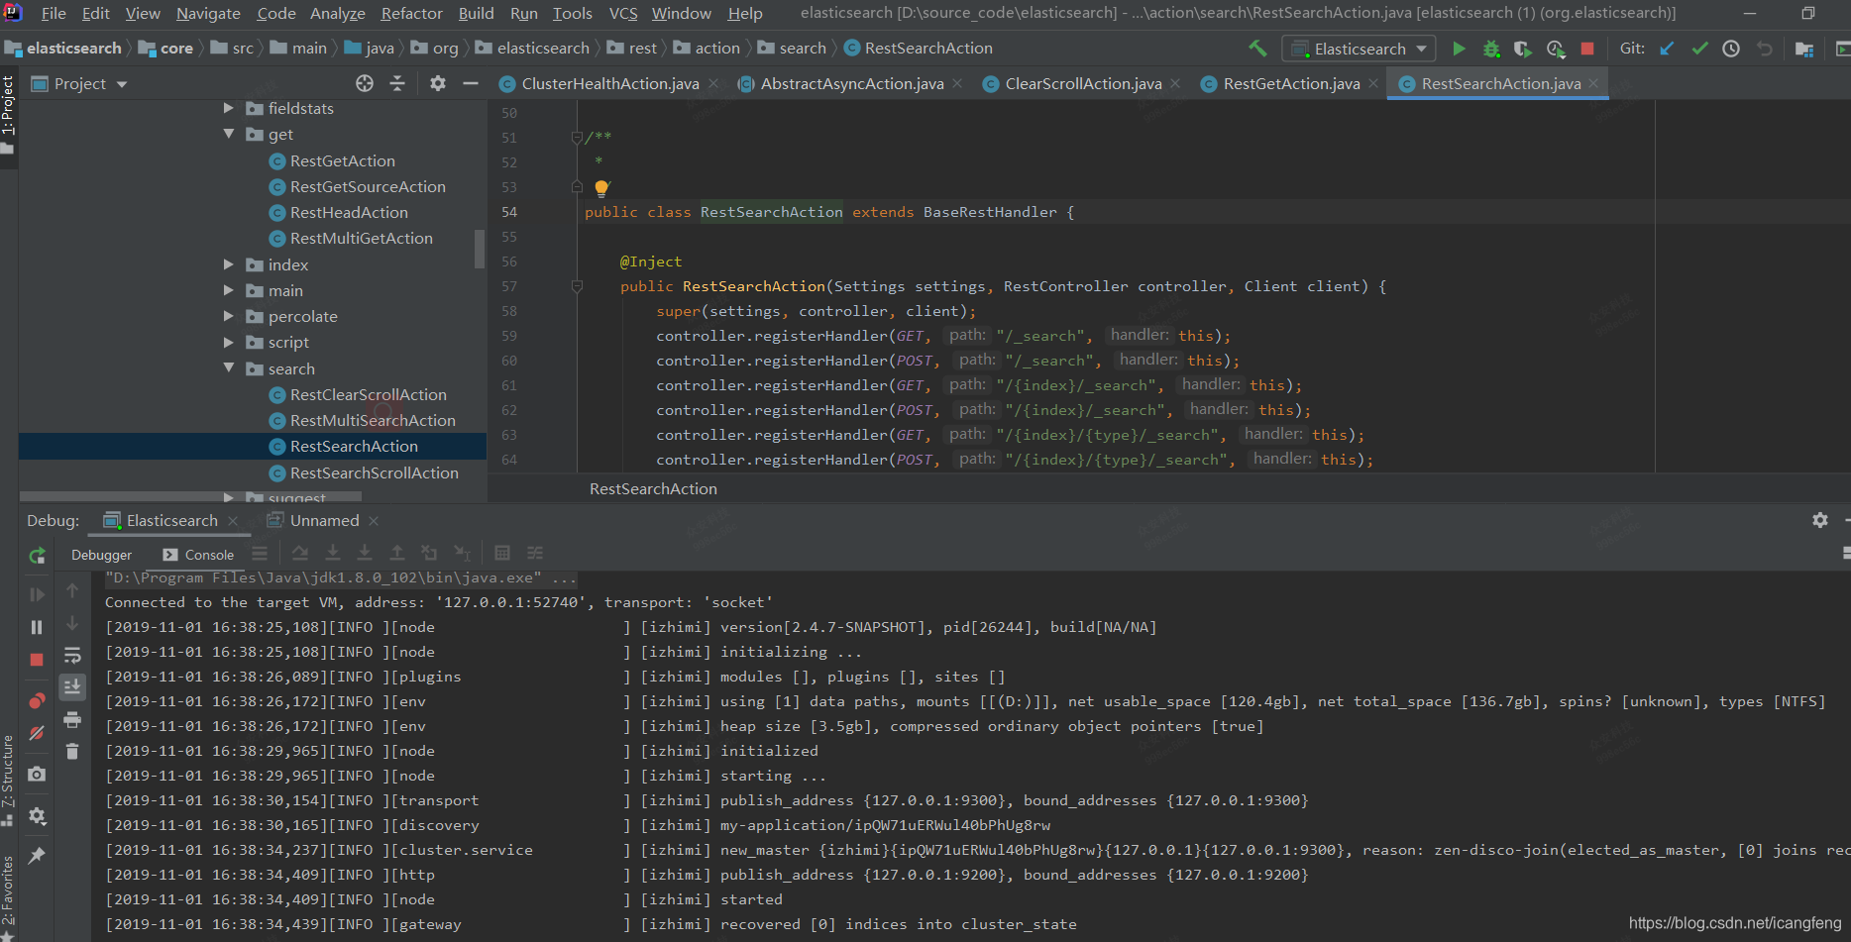Collapse the get folder
Viewport: 1851px width, 942px height.
(229, 134)
